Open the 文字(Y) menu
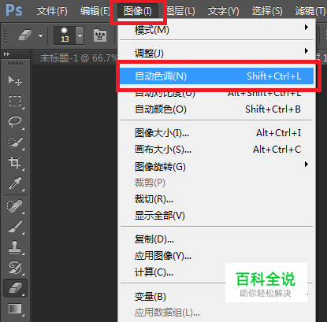This screenshot has height=322, width=327. [223, 11]
